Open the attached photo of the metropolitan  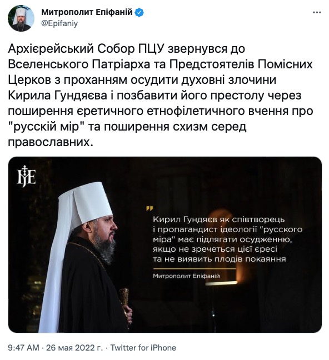tap(165, 244)
